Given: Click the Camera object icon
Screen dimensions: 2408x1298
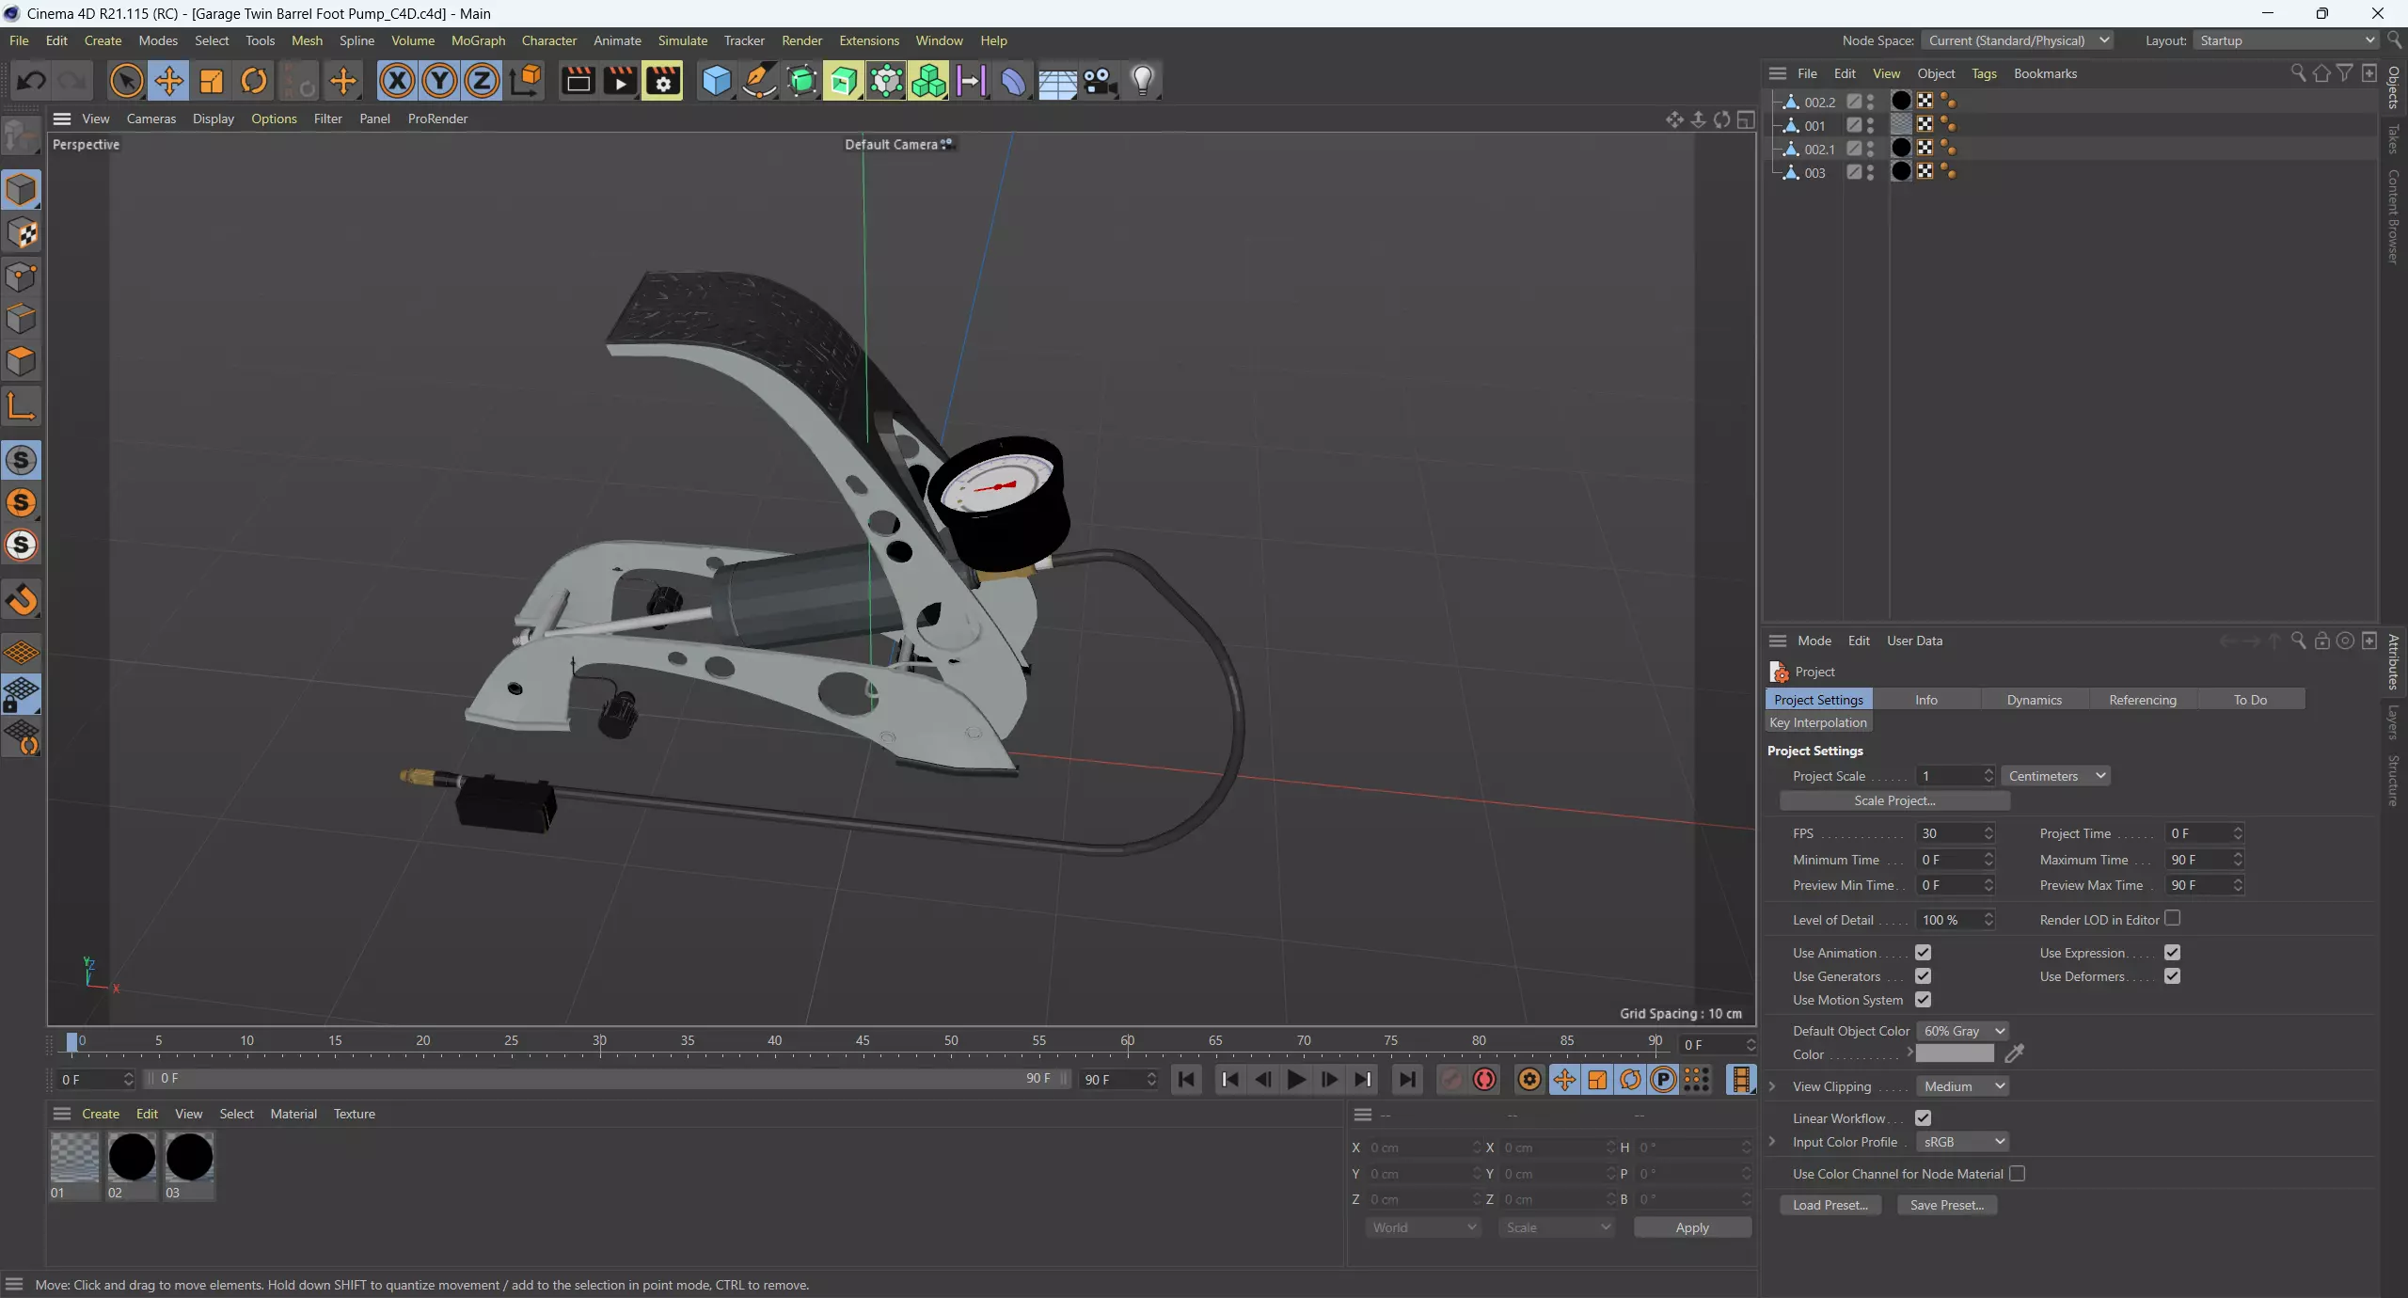Looking at the screenshot, I should (1100, 81).
